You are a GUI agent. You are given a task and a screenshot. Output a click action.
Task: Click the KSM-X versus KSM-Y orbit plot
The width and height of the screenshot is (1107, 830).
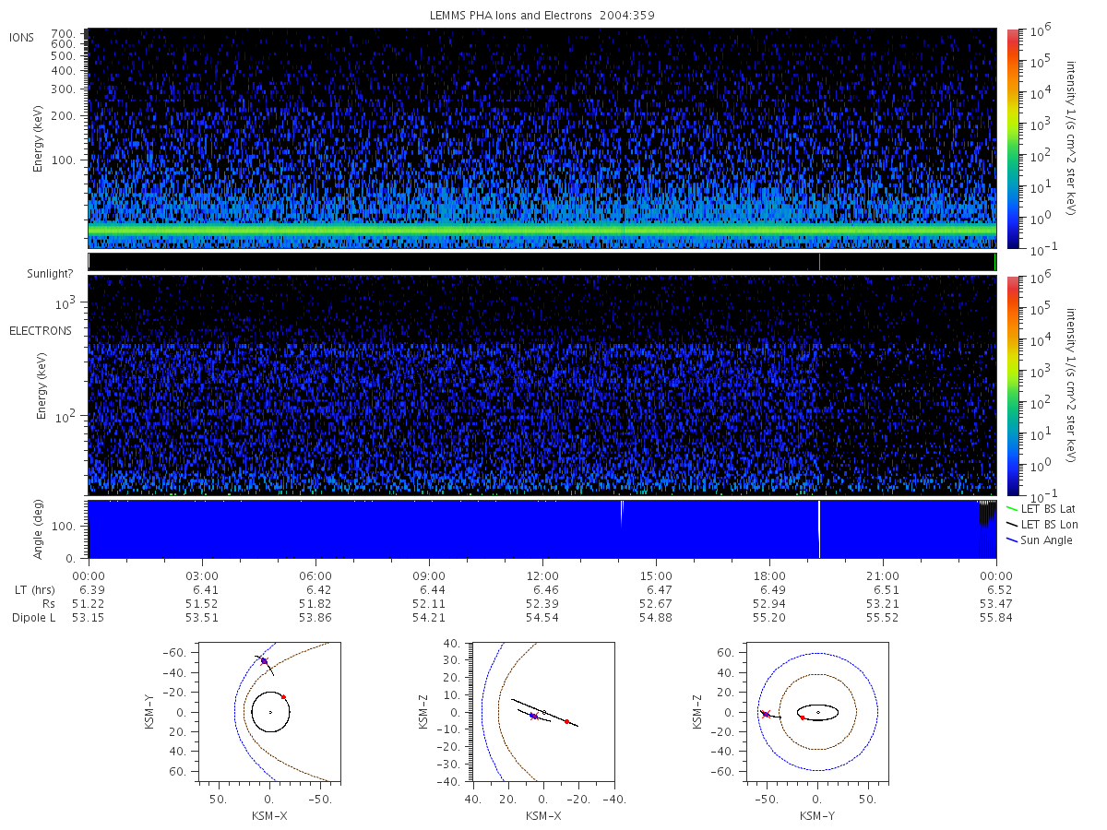[265, 712]
